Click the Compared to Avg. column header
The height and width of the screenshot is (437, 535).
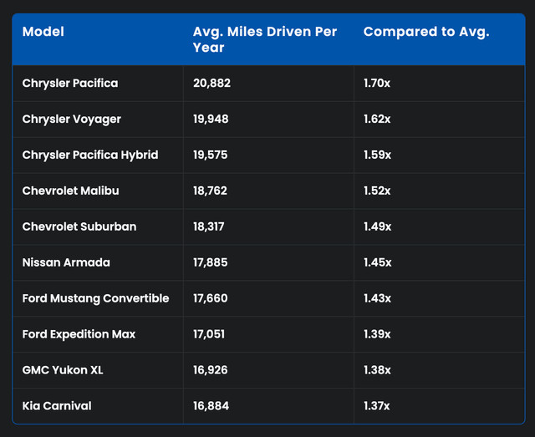click(426, 33)
